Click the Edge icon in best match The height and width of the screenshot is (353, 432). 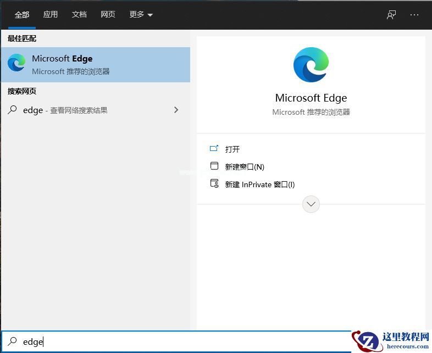pyautogui.click(x=16, y=63)
